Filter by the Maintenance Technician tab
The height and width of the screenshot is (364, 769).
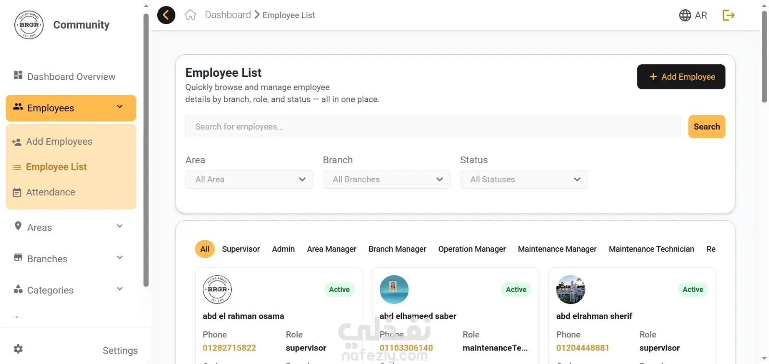[x=651, y=249]
